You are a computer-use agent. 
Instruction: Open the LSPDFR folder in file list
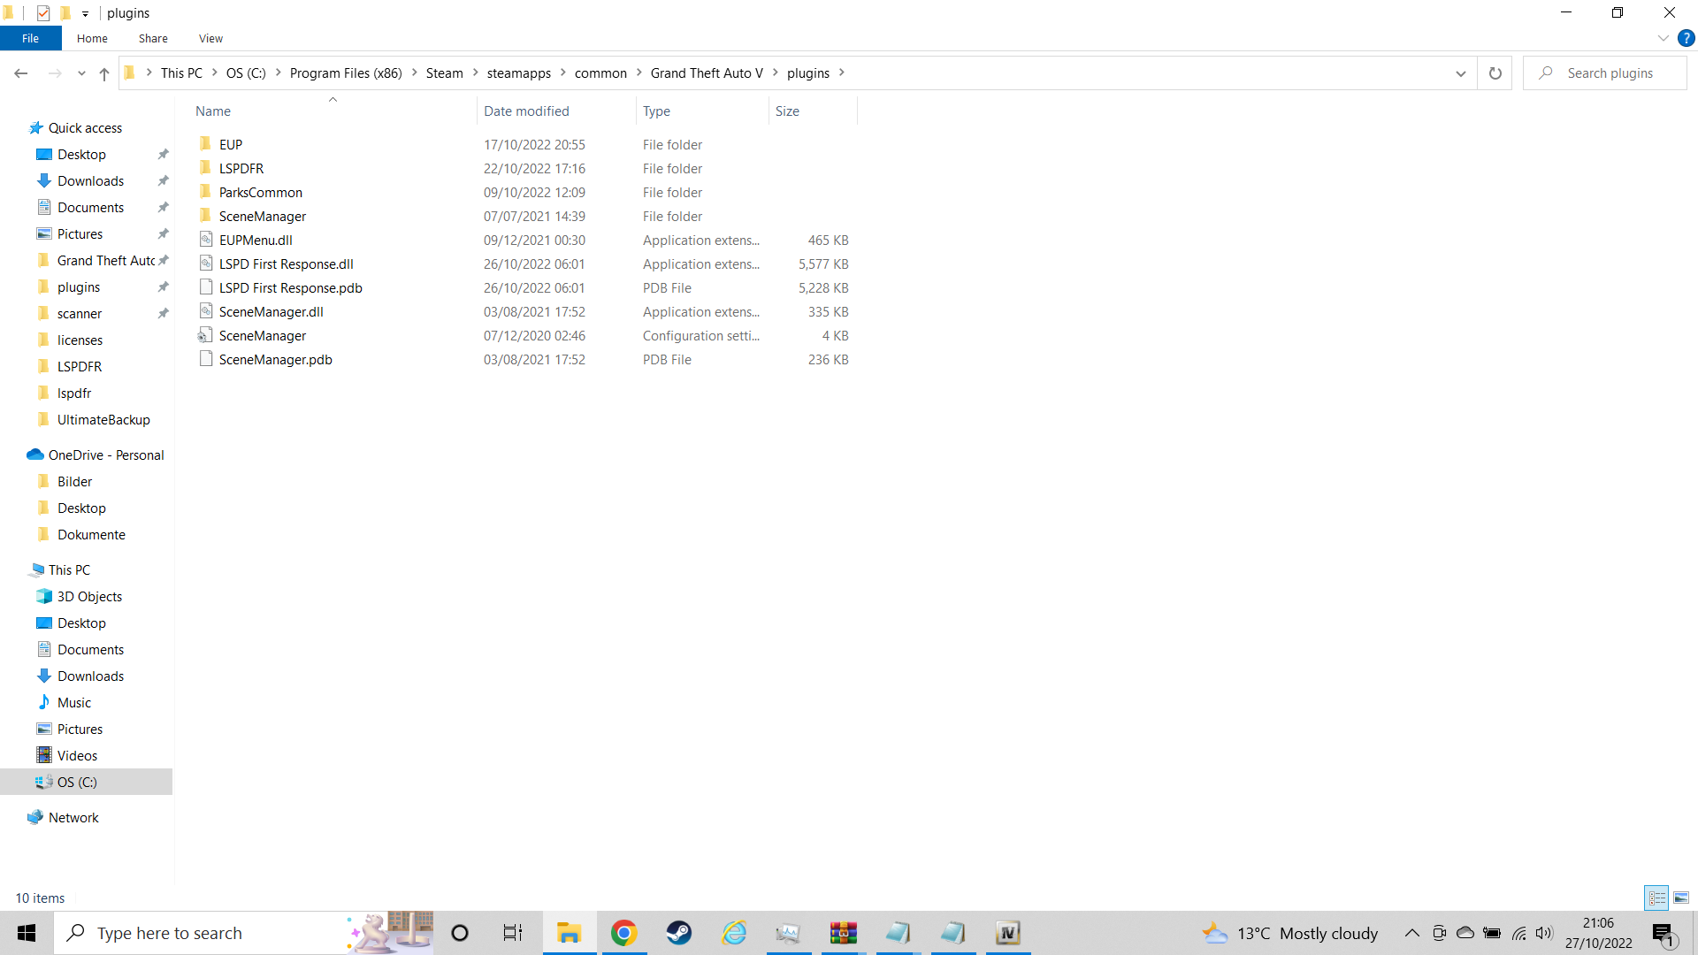241,168
